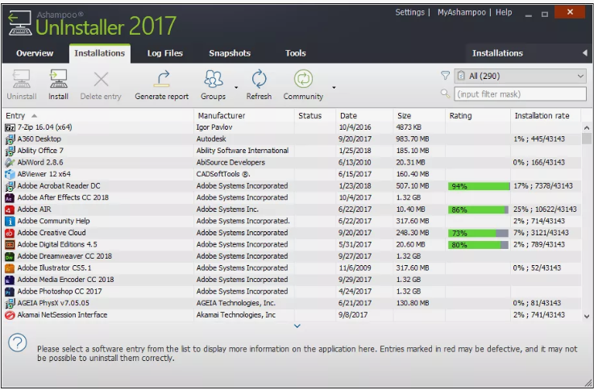Click the Adobe Illustrator CS5.1 entry icon
The height and width of the screenshot is (390, 594).
coord(10,268)
